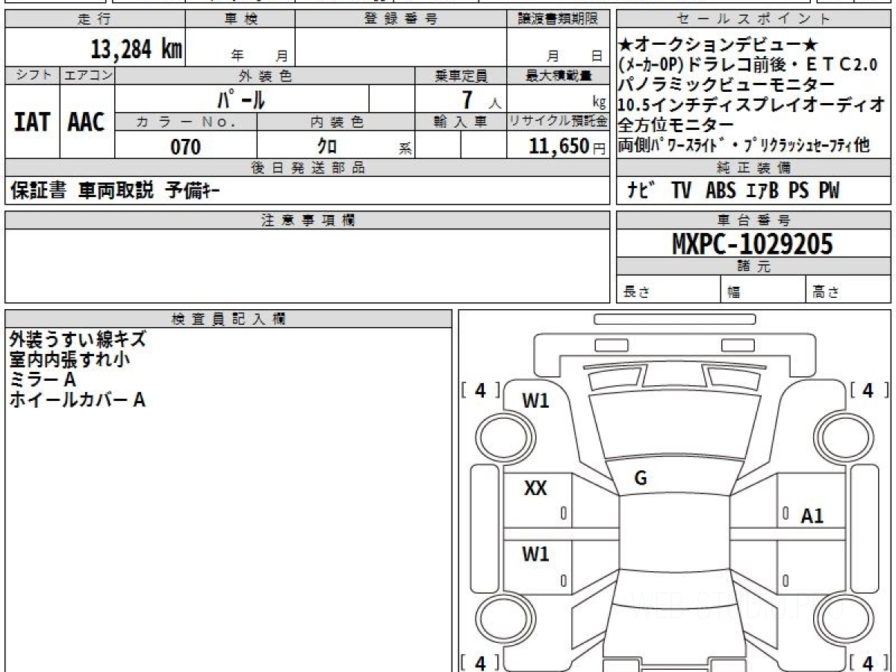Click the クロ interior color value
Viewport: 896px width, 672px height.
tap(327, 146)
